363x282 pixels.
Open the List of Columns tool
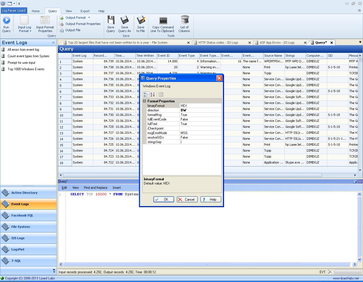pyautogui.click(x=184, y=20)
